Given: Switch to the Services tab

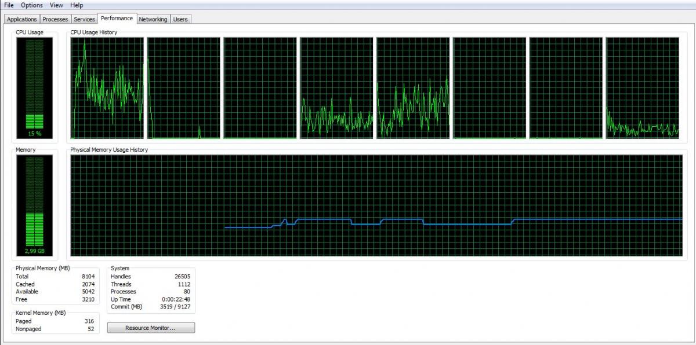Looking at the screenshot, I should tap(84, 19).
